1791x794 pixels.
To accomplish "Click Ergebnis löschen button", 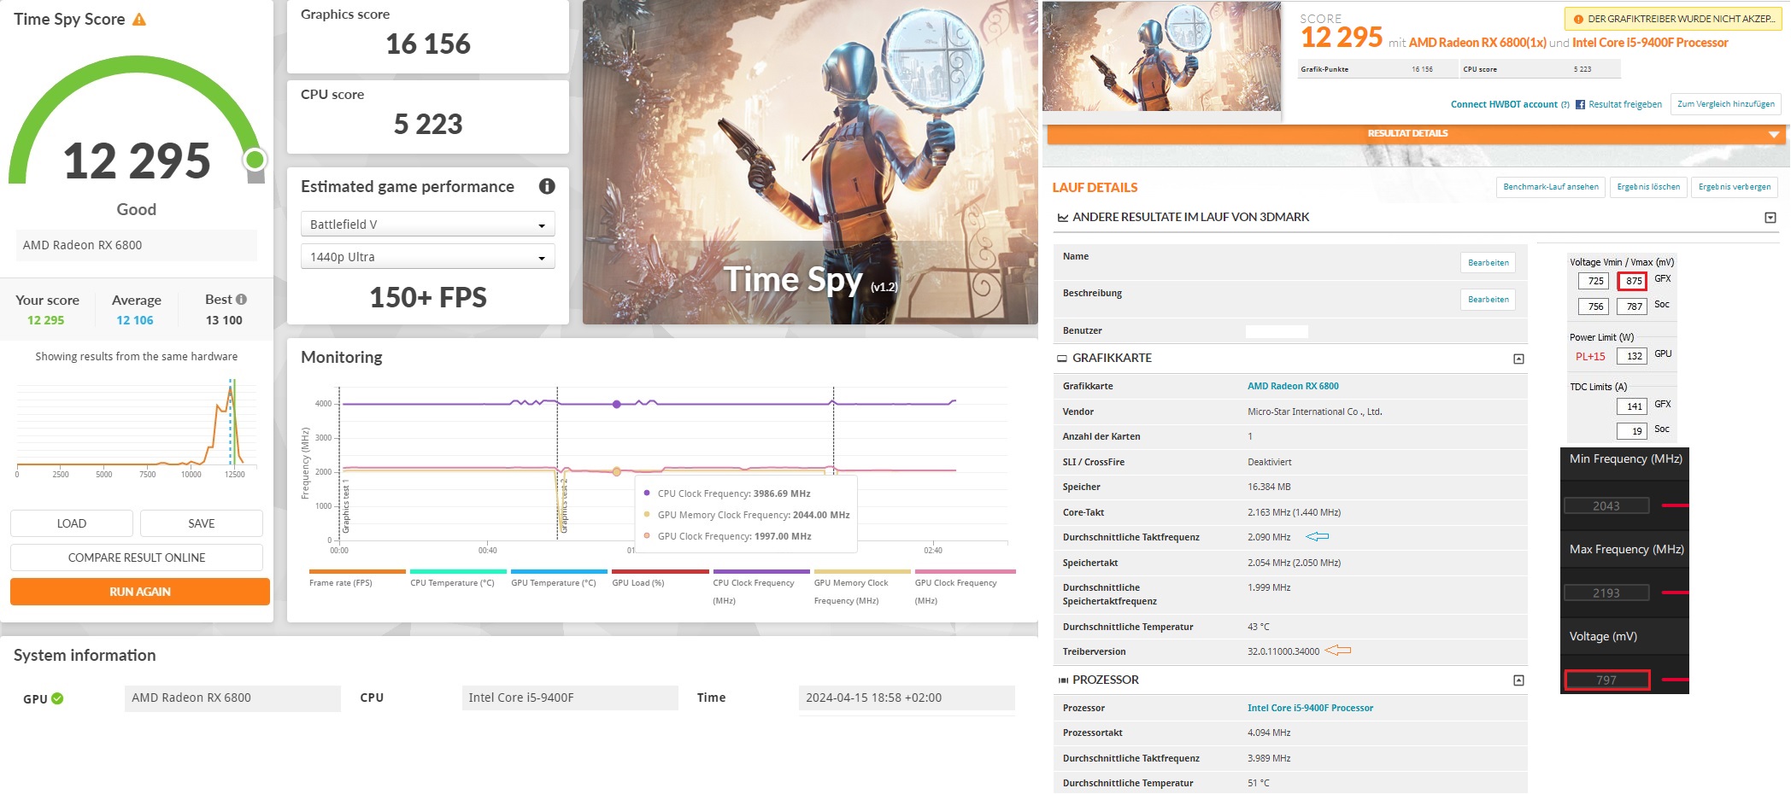I will (1648, 187).
